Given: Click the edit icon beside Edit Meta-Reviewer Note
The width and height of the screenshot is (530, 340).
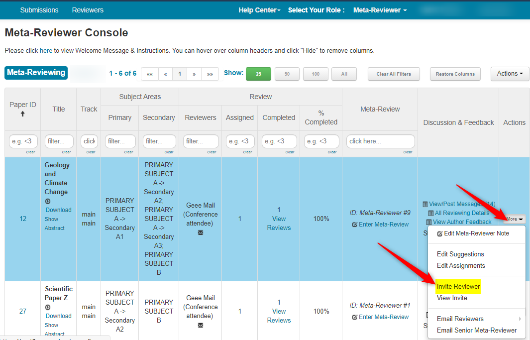Looking at the screenshot, I should click(x=440, y=233).
